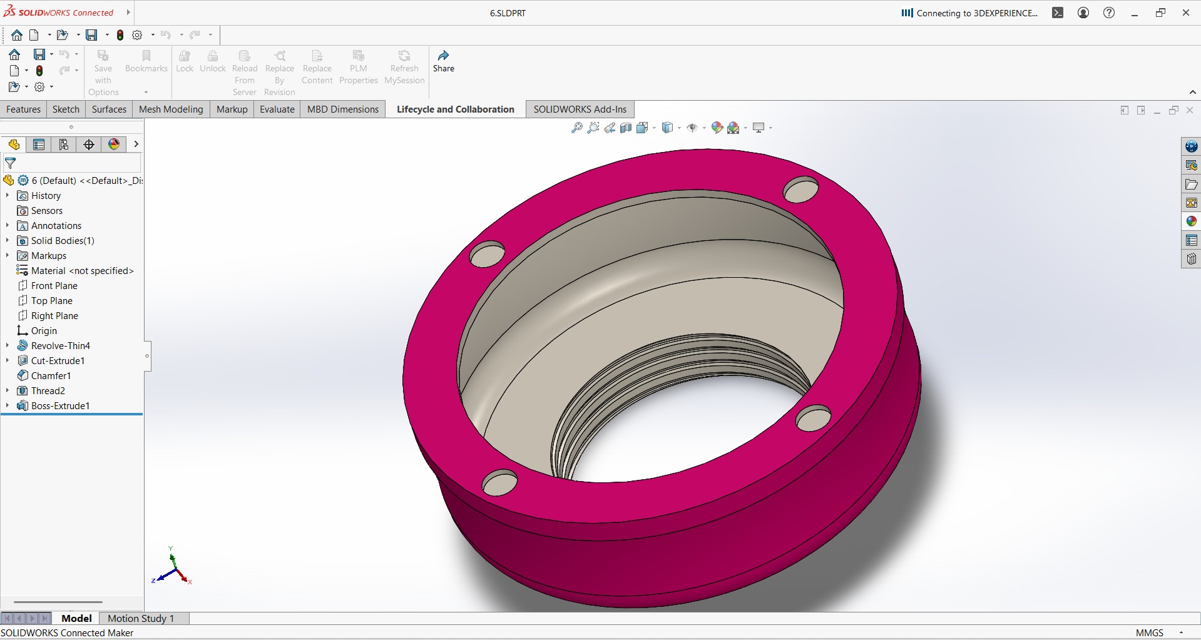Switch to MBD Dimensions tab
This screenshot has height=640, width=1201.
tap(343, 109)
